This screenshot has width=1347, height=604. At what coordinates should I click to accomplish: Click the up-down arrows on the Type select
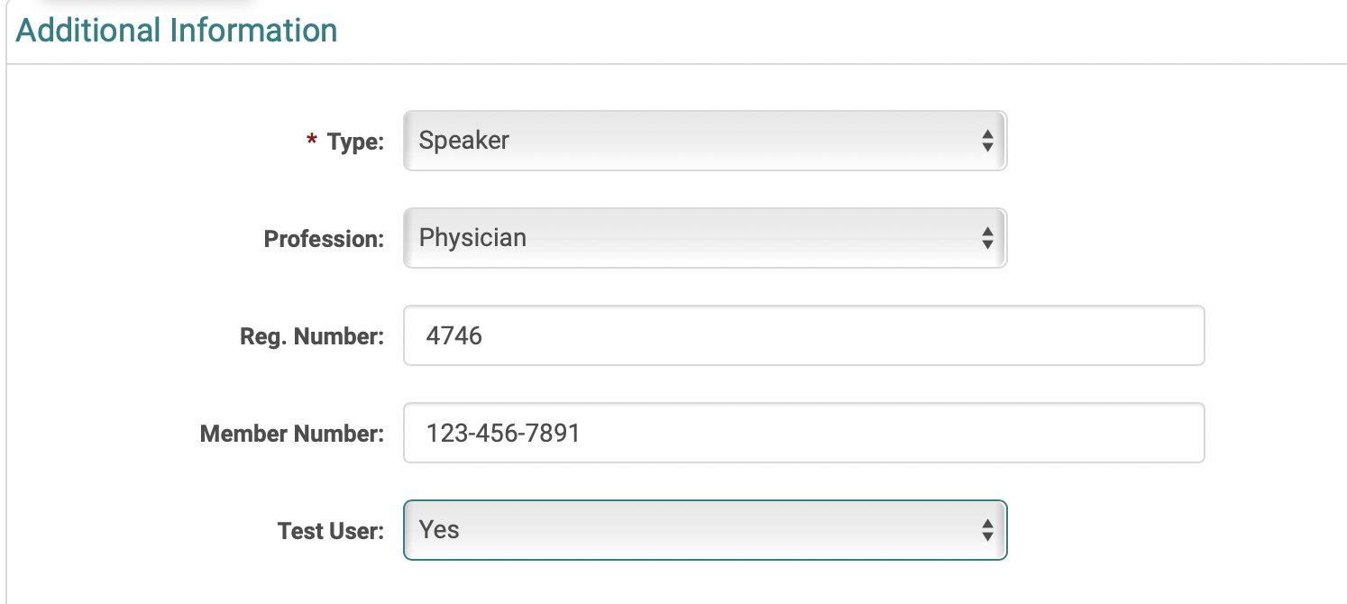987,141
